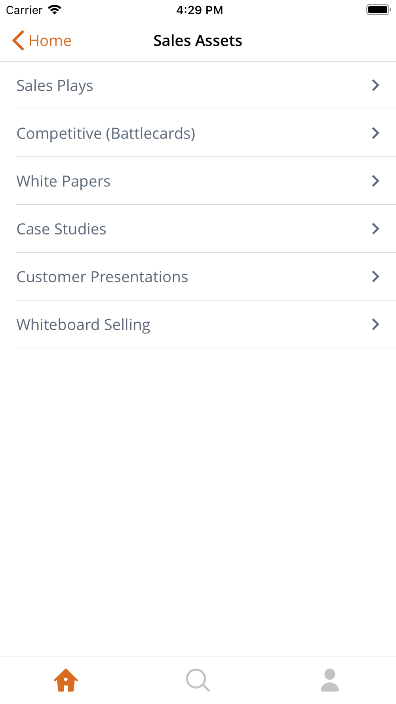Click chevron next to Customer Presentations
This screenshot has height=704, width=396.
coord(375,277)
